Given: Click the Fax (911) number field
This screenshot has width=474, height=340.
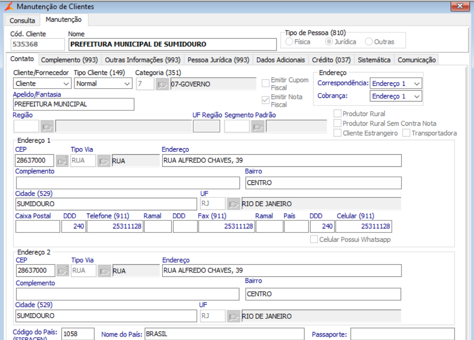Looking at the screenshot, I should pyautogui.click(x=227, y=226).
